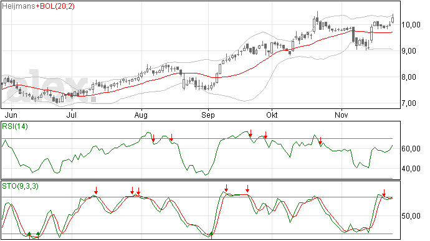Click the Sep month label on the time axis
The height and width of the screenshot is (241, 430).
(x=208, y=115)
